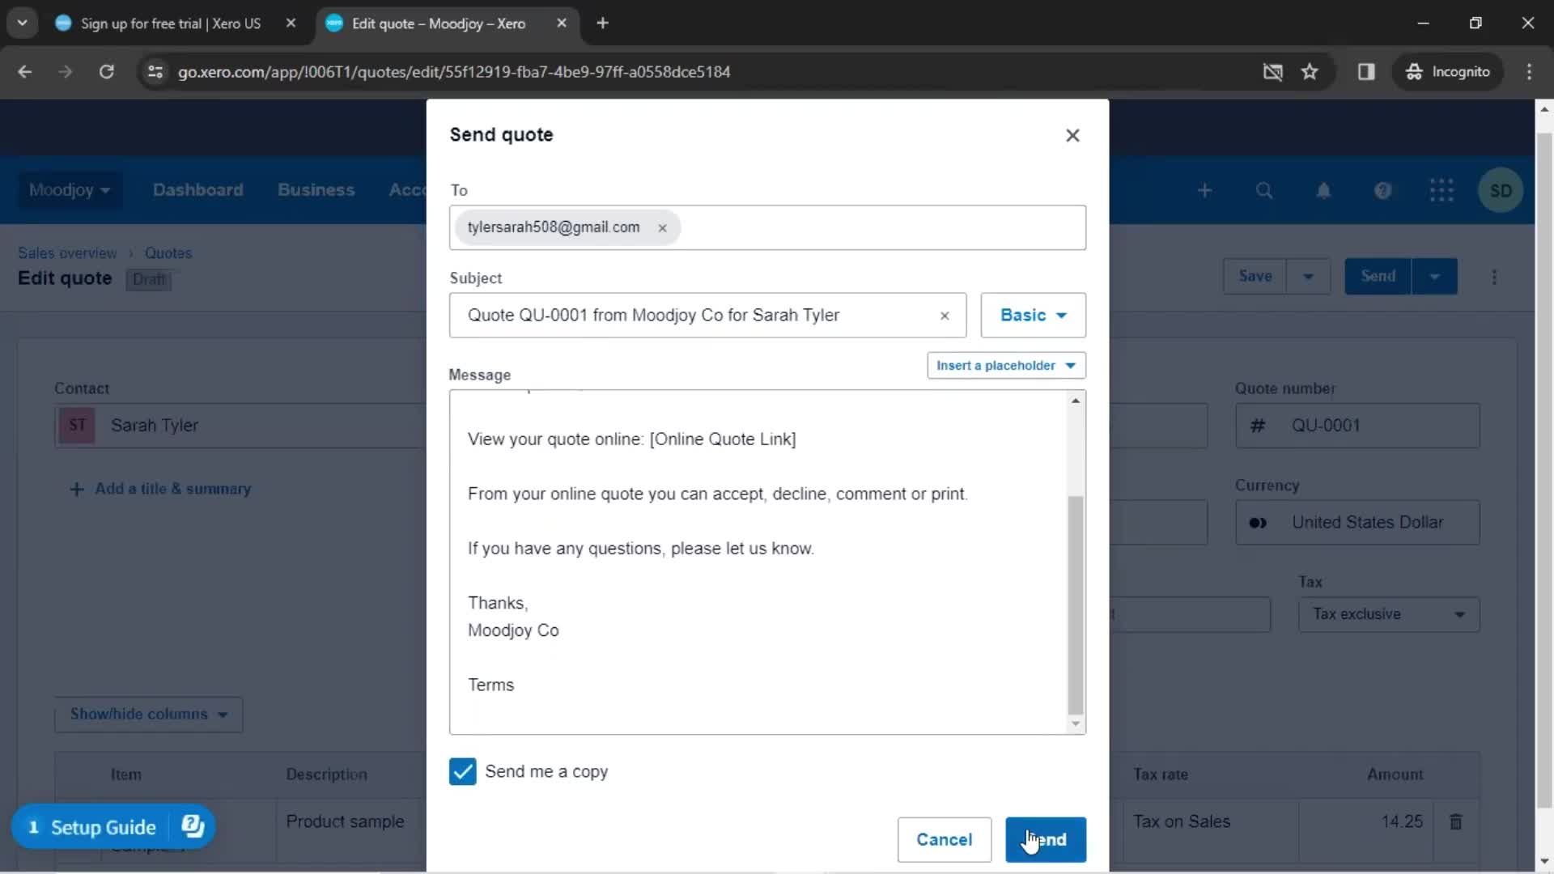Bookmark this page with star icon
The image size is (1554, 874).
tap(1310, 72)
